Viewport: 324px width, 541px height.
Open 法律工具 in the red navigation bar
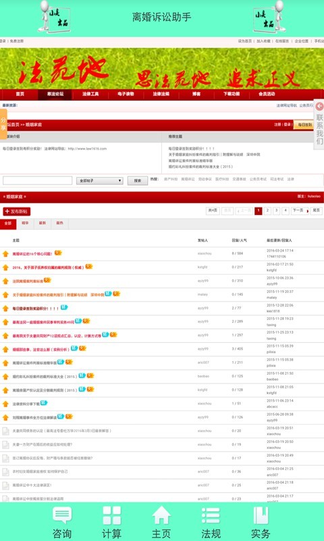point(90,94)
